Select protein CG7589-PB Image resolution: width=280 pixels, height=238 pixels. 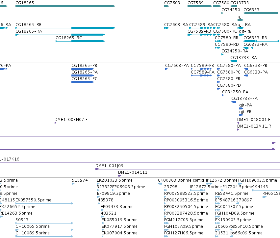click(x=201, y=69)
